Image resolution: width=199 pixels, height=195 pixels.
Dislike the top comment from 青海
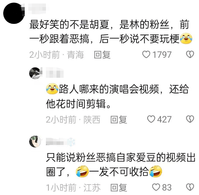click(x=190, y=54)
